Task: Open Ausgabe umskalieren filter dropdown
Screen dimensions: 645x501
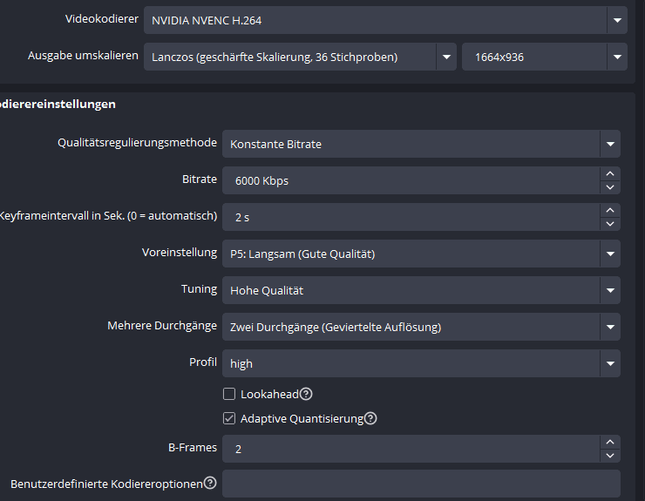Action: (x=446, y=58)
